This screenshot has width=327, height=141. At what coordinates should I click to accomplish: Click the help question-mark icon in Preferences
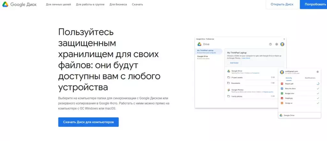[270, 44]
